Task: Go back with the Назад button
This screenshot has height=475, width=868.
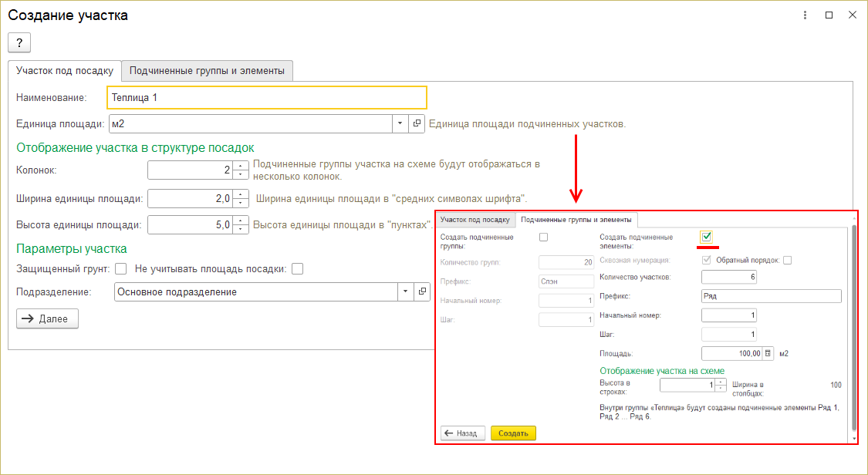Action: (463, 433)
